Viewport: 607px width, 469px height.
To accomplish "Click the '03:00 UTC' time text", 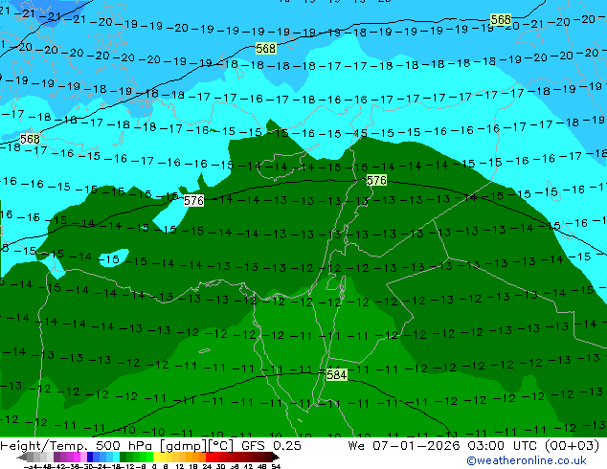I will pyautogui.click(x=504, y=446).
